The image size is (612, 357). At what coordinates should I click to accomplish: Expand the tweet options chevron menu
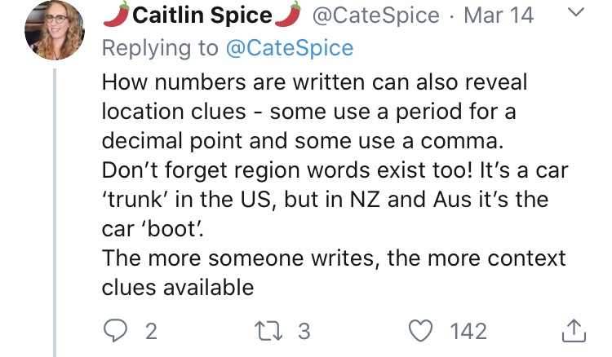pyautogui.click(x=576, y=12)
